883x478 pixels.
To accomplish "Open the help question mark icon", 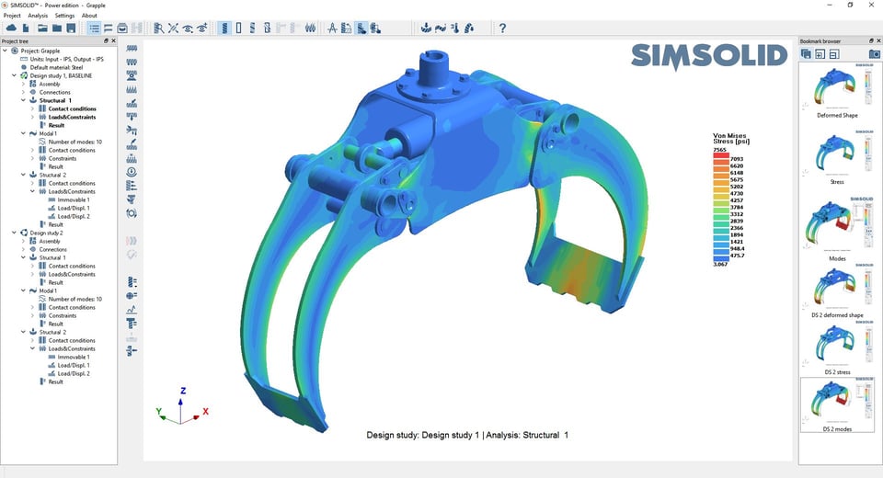I will [502, 28].
